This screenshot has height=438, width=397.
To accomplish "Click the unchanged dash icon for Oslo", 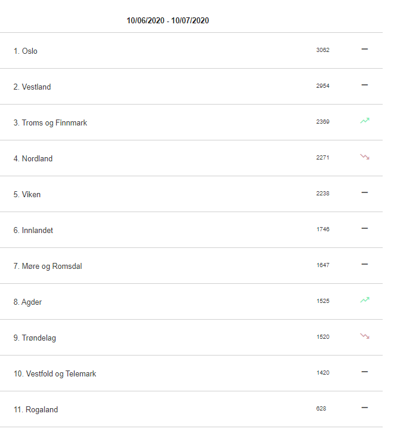I will tap(365, 49).
